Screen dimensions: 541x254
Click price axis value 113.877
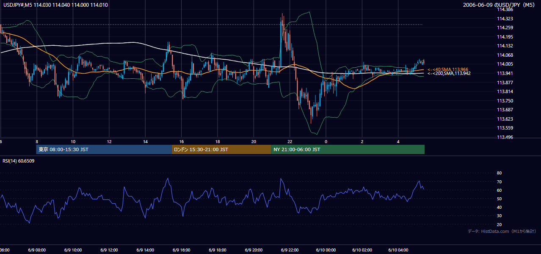[504, 83]
